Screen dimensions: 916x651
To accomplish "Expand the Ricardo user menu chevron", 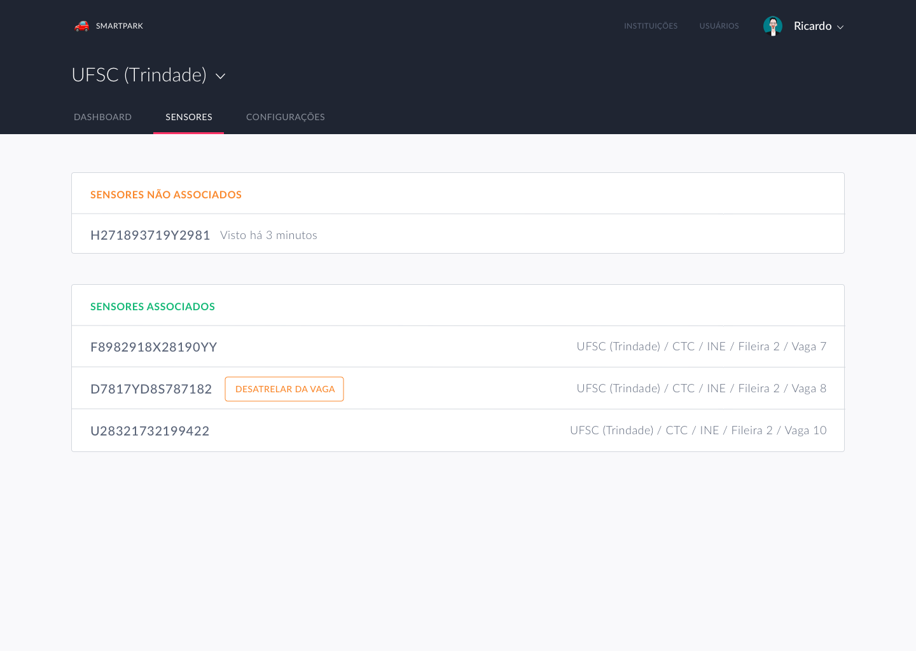I will coord(840,27).
